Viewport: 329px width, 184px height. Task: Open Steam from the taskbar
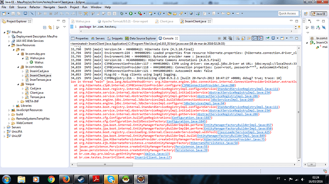(x=81, y=179)
